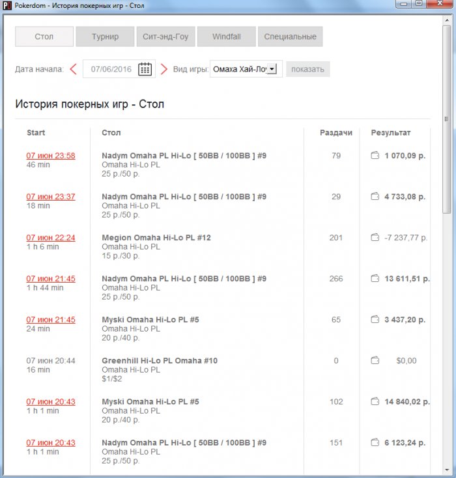This screenshot has width=456, height=478.
Task: Click wallet icon beside 14 840,02 р. result
Action: tap(375, 402)
